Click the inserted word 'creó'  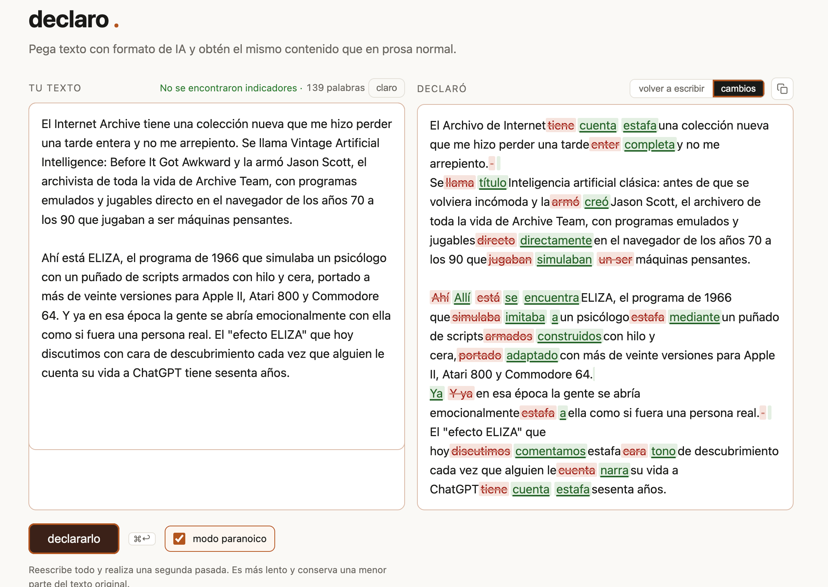tap(597, 202)
